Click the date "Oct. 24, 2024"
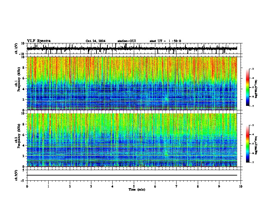Screen dimensions: 271x209 point(95,41)
